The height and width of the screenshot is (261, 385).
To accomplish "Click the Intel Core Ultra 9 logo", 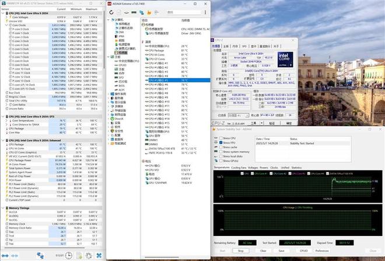I will point(286,60).
